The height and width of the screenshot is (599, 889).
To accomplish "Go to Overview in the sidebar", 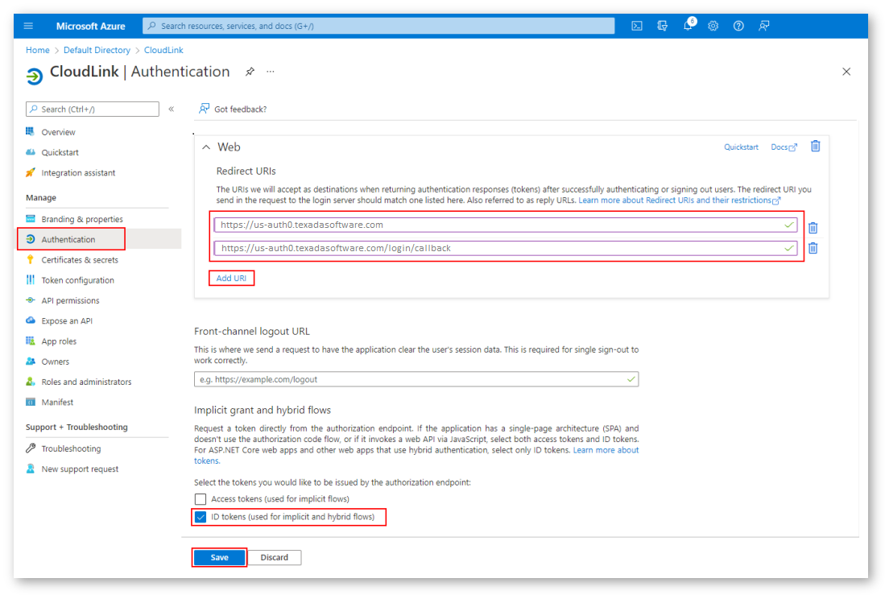I will [x=58, y=132].
